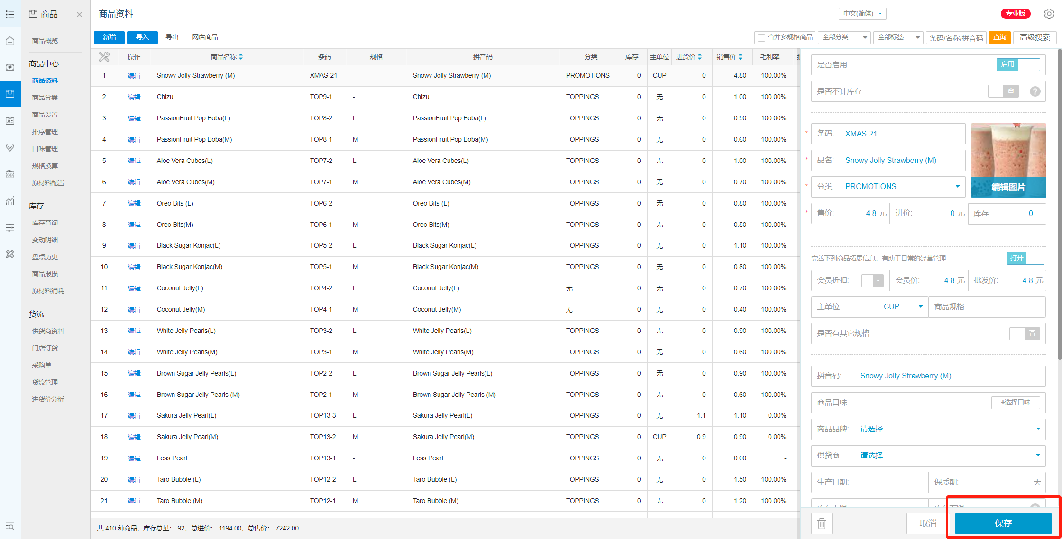Click the product image thumbnail 编辑图片

1008,160
